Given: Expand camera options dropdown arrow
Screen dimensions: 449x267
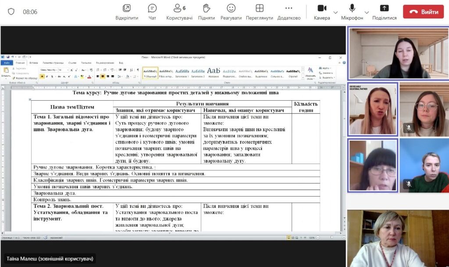Looking at the screenshot, I should coord(335,12).
